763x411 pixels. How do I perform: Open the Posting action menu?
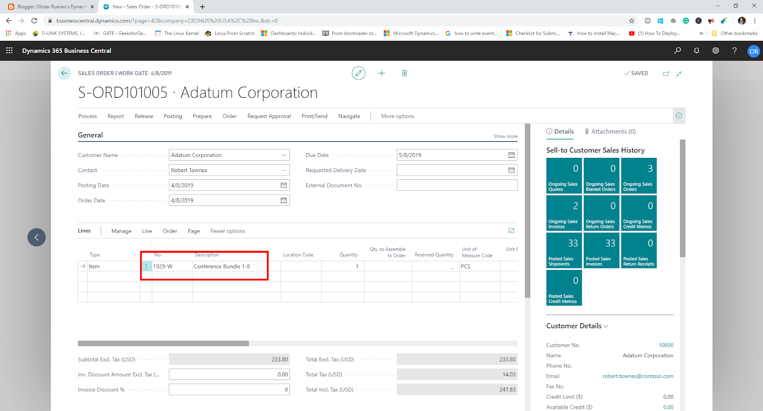[173, 116]
